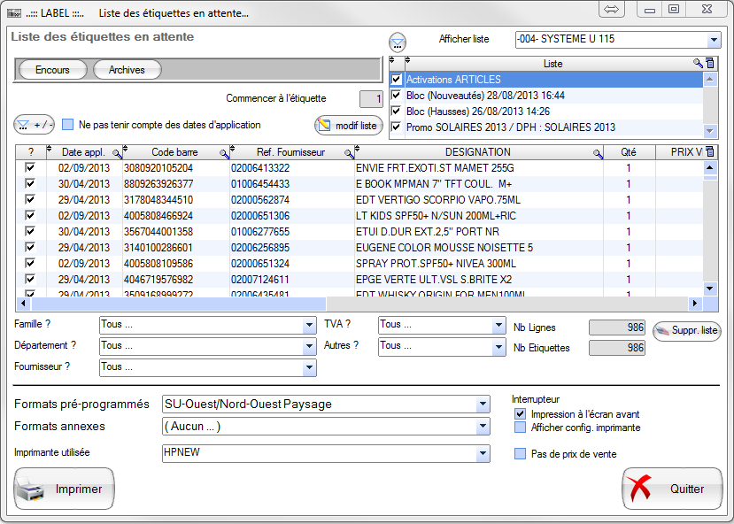The height and width of the screenshot is (524, 734).
Task: Switch to the Archives tab
Action: tap(127, 70)
